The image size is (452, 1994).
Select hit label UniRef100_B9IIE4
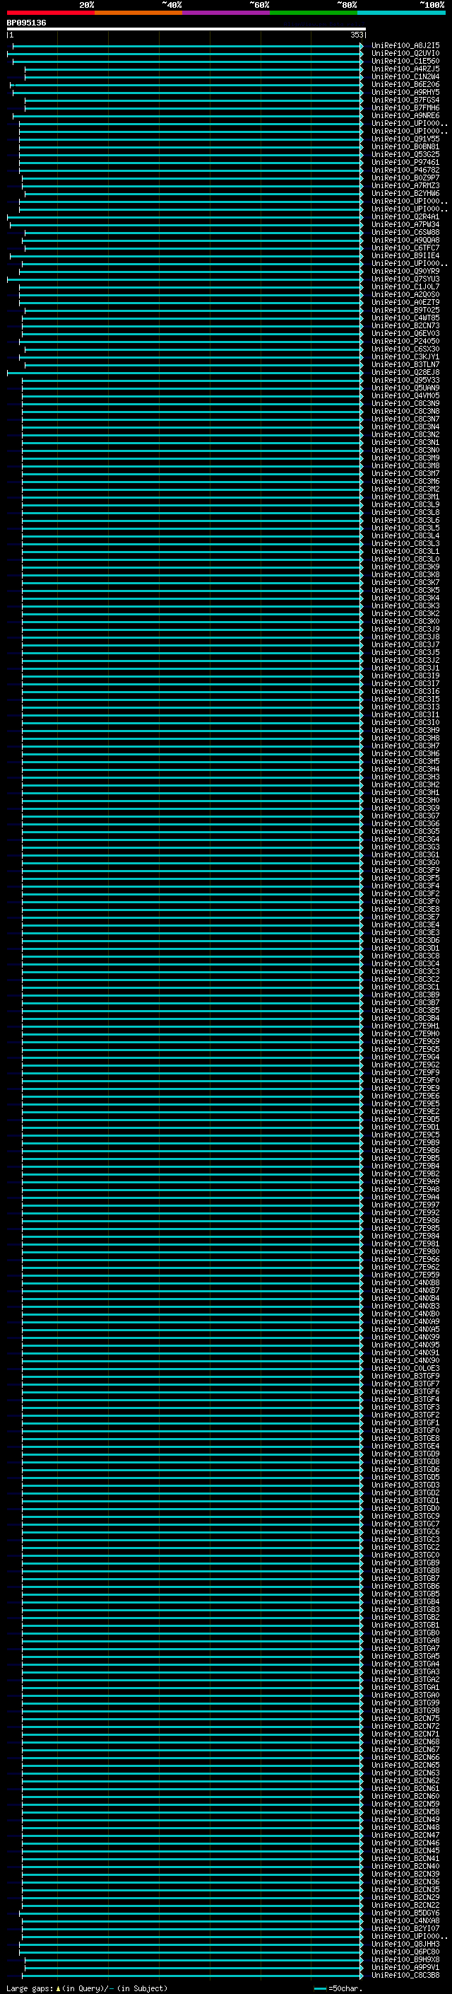pos(405,255)
